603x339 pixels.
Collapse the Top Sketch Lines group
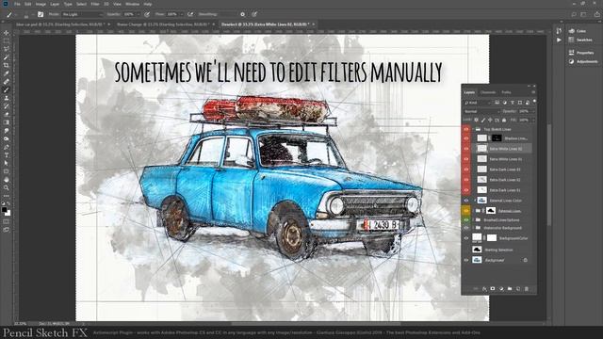473,130
